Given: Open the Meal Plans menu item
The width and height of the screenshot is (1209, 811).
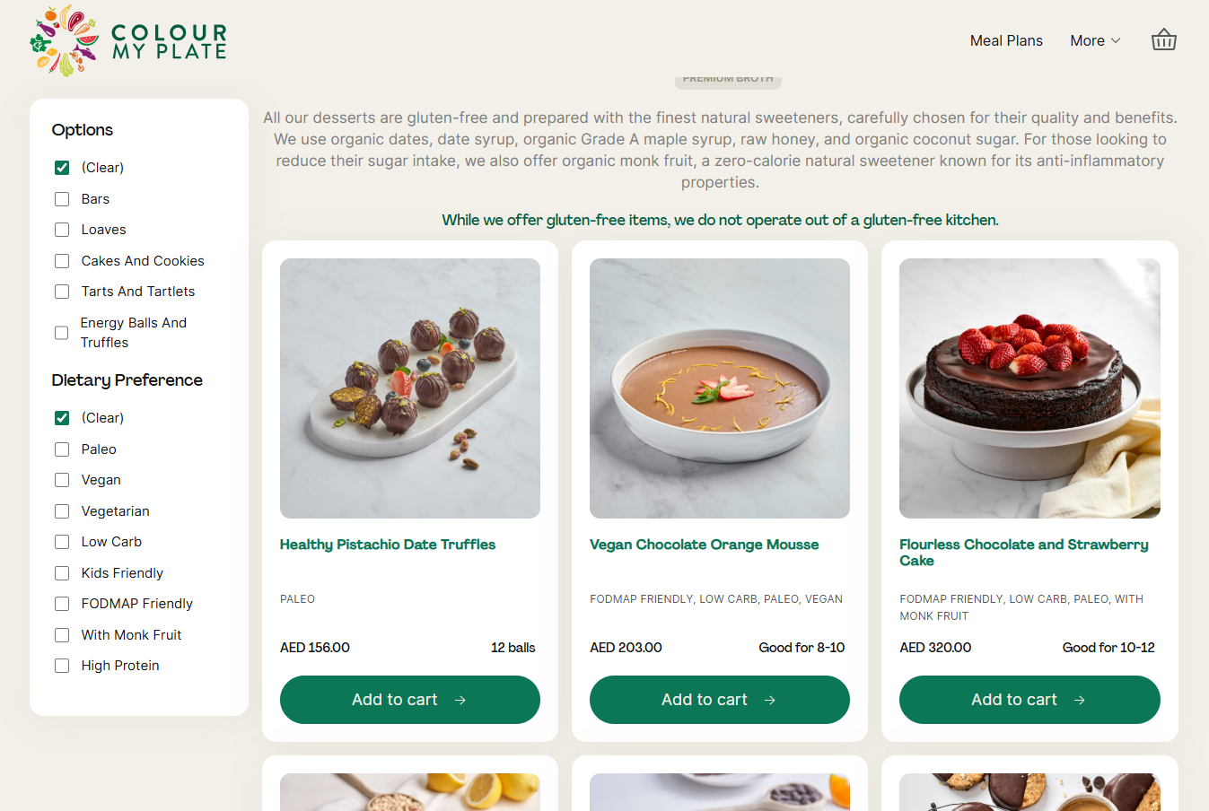Looking at the screenshot, I should (1006, 40).
